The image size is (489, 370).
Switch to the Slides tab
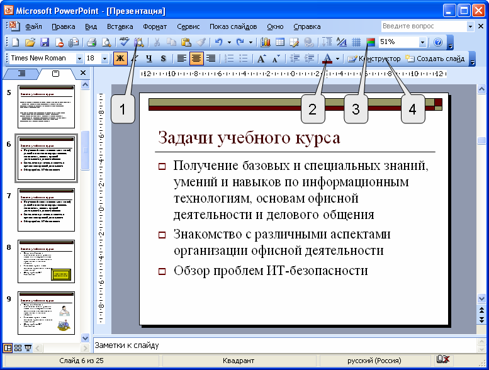click(55, 73)
